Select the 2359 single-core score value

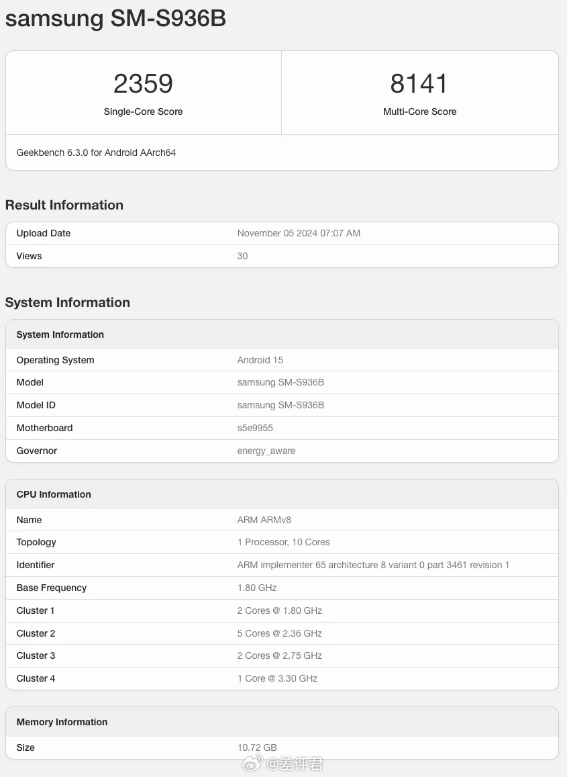coord(143,83)
